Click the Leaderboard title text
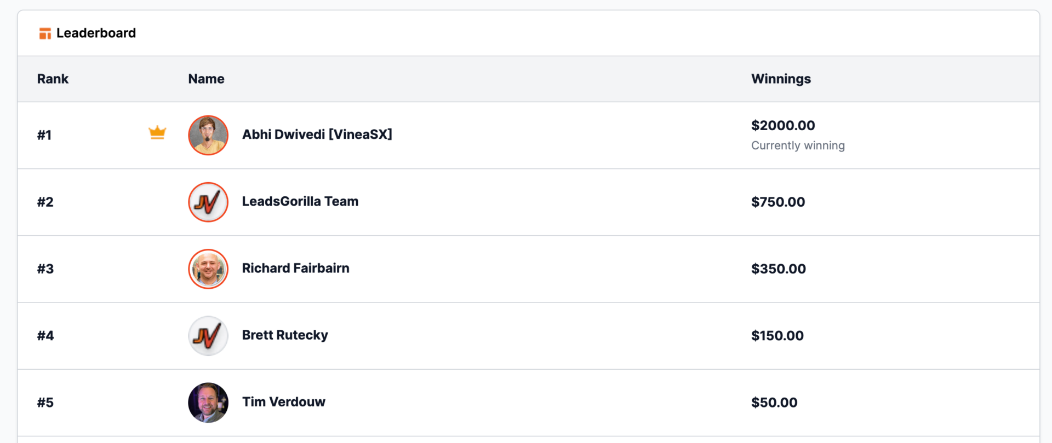 96,33
